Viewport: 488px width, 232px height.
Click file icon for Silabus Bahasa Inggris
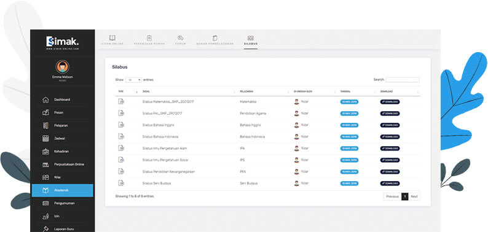pyautogui.click(x=121, y=125)
